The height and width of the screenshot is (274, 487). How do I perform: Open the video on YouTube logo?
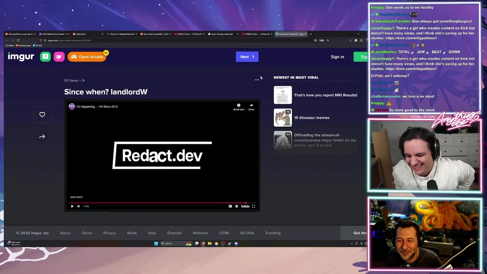coord(245,206)
